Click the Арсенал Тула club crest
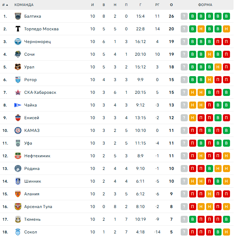 click(18, 207)
